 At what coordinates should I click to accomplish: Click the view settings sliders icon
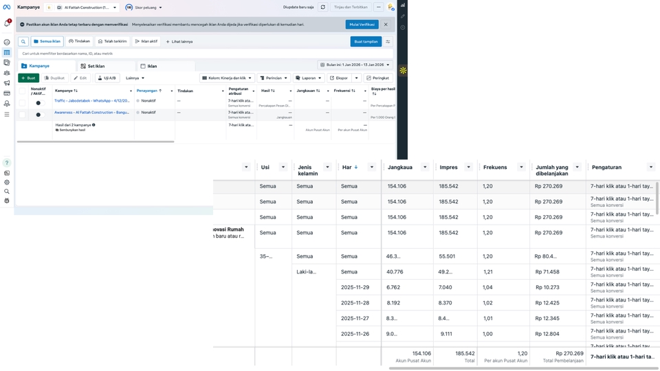(x=388, y=41)
